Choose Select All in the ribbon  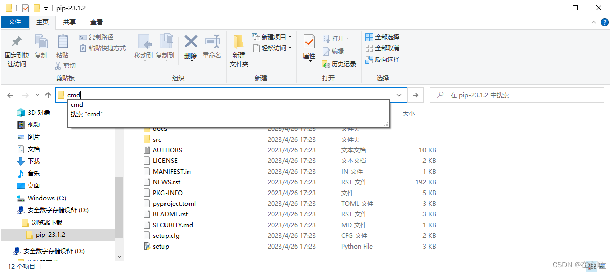[382, 37]
